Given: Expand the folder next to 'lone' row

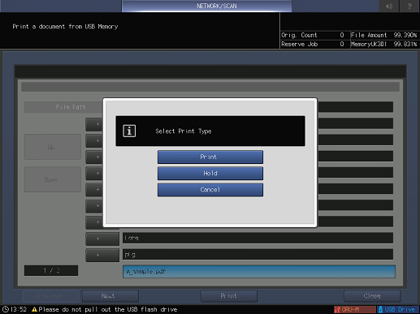Looking at the screenshot, I should click(102, 239).
